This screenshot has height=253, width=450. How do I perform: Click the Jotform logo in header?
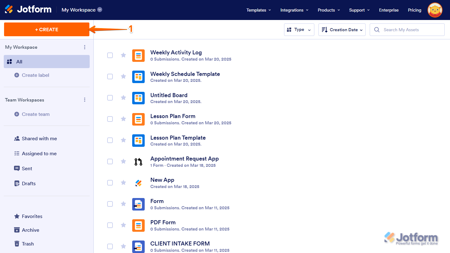(28, 9)
